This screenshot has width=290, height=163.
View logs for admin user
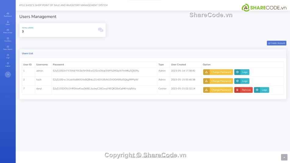coord(242,72)
